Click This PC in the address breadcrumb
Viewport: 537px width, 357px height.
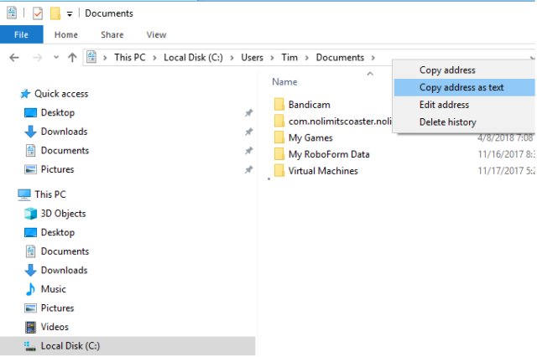[130, 57]
